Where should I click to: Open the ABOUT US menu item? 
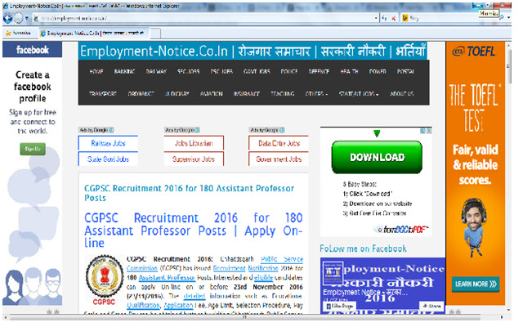point(401,94)
